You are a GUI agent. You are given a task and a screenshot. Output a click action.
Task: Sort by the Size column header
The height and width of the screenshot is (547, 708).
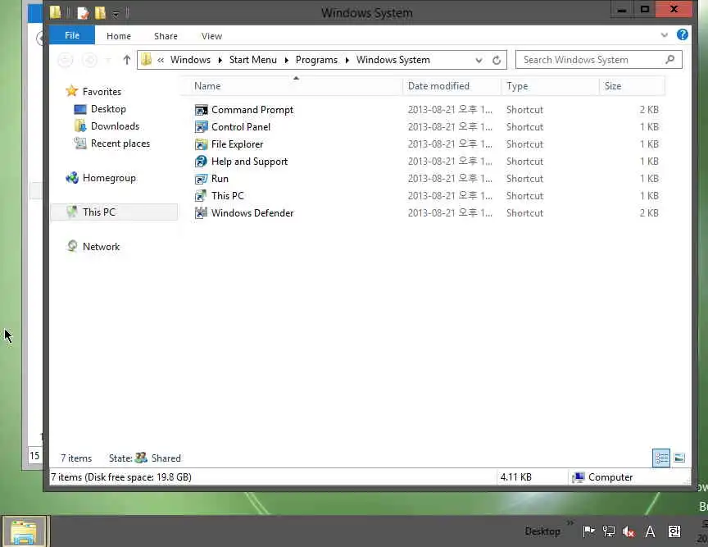(x=632, y=86)
